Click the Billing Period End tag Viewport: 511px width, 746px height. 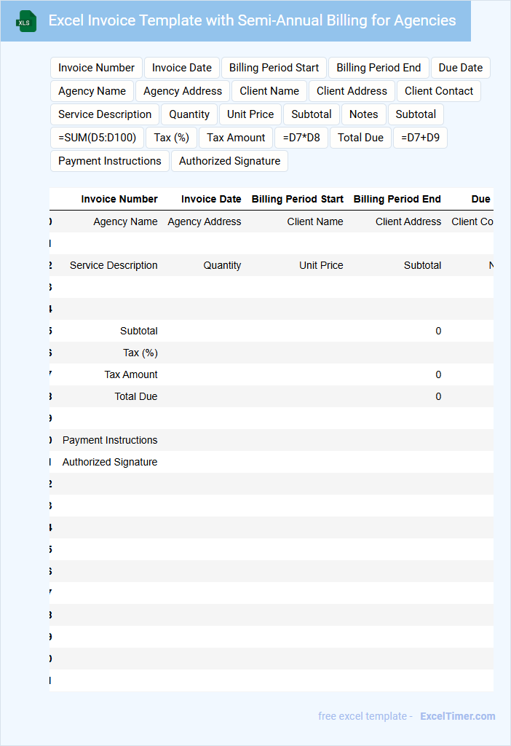point(379,68)
